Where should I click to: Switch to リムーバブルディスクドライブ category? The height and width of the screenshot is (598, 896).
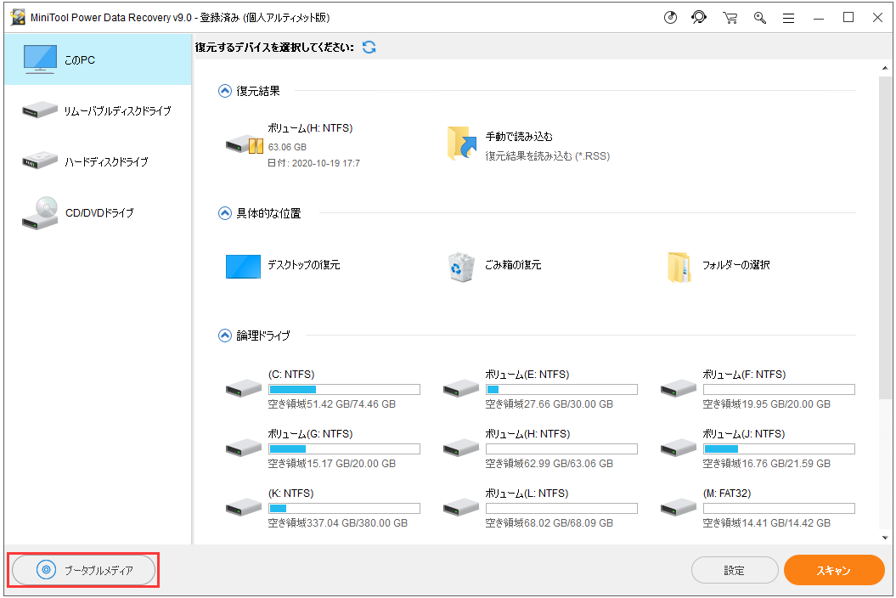tap(96, 110)
